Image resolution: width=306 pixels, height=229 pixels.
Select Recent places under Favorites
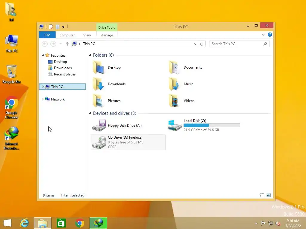click(x=65, y=74)
